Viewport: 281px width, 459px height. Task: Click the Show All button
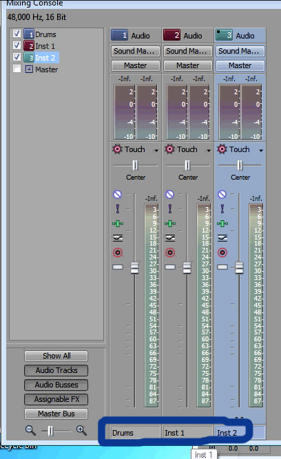click(x=56, y=356)
